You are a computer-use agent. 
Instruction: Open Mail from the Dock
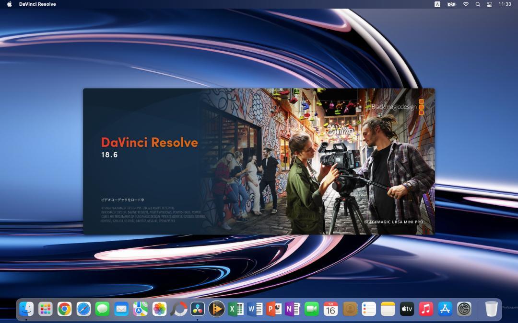(121, 309)
